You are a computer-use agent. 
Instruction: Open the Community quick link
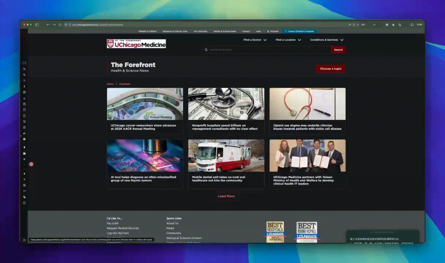tap(174, 233)
